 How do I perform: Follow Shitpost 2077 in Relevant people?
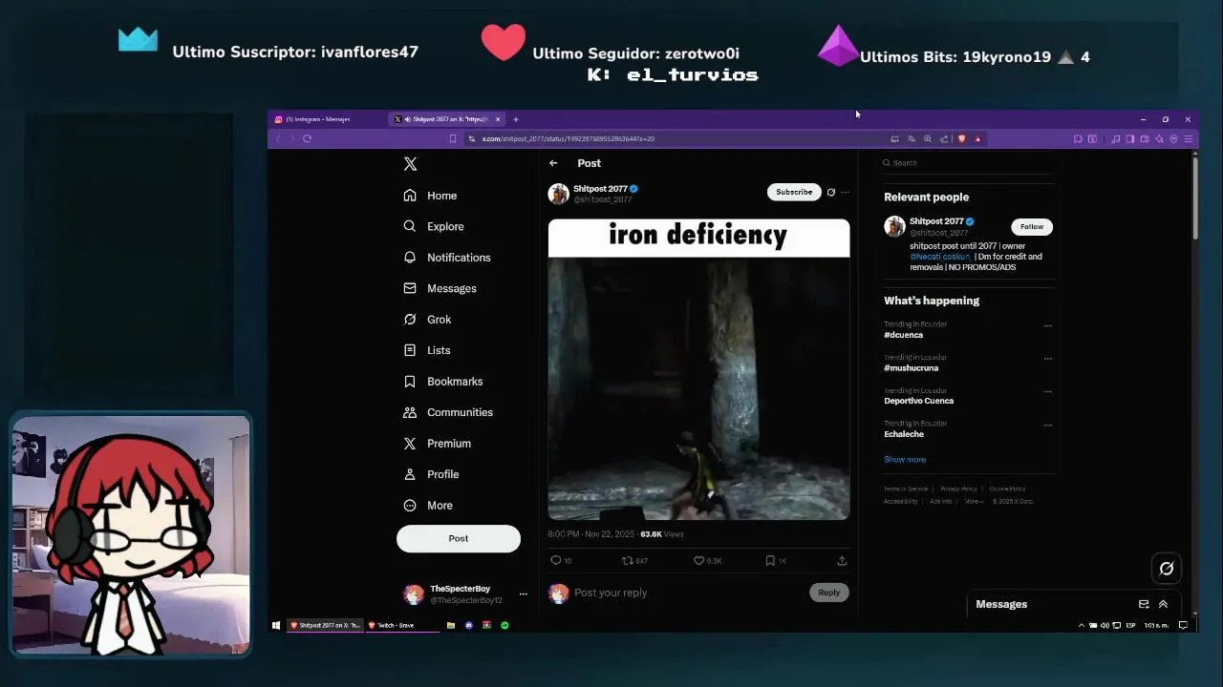click(x=1032, y=227)
